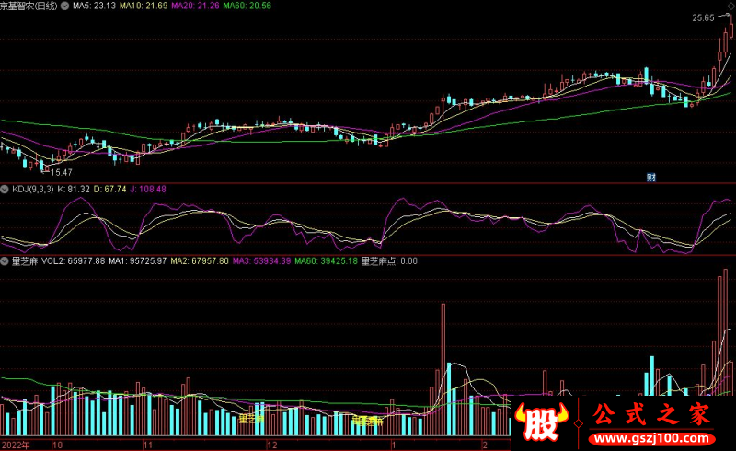
Task: Click the month 11 marker on time axis
Action: point(148,445)
